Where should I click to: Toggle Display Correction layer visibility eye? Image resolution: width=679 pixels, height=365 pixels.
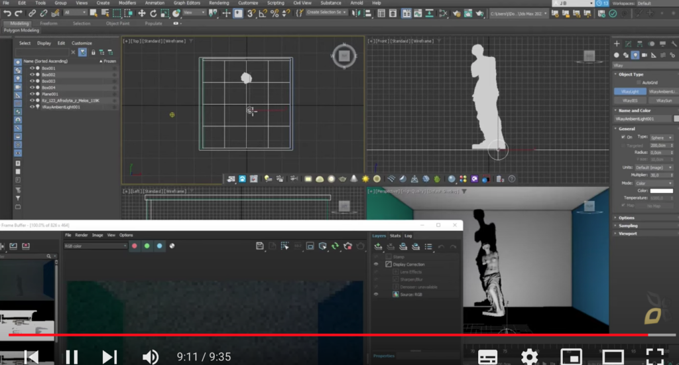tap(376, 264)
